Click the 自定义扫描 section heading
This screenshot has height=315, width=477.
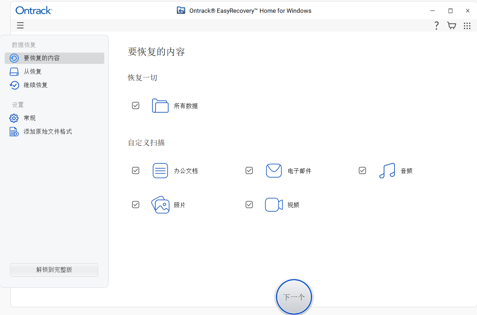[x=146, y=143]
